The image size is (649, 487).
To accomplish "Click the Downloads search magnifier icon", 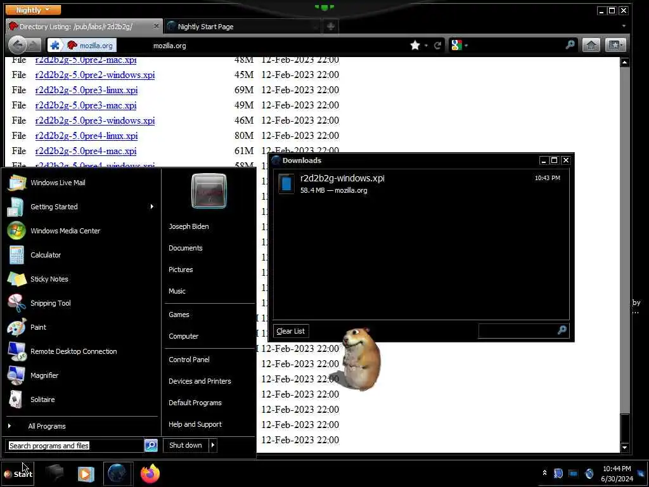I will pyautogui.click(x=562, y=330).
